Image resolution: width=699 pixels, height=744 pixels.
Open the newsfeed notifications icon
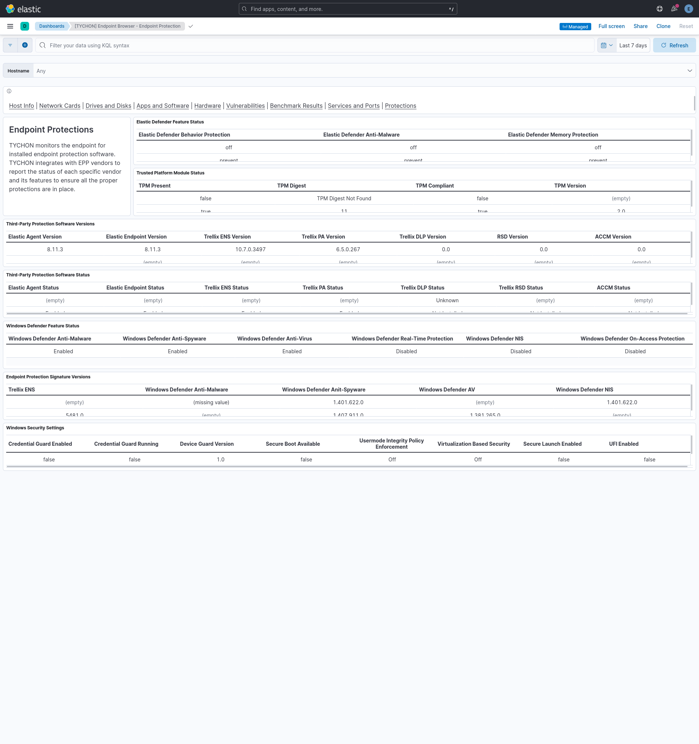click(674, 9)
